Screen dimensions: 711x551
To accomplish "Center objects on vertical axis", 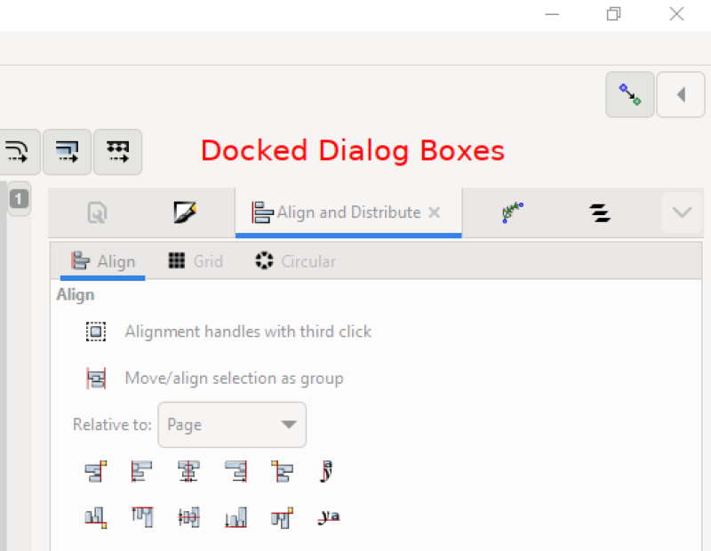I will pos(188,471).
